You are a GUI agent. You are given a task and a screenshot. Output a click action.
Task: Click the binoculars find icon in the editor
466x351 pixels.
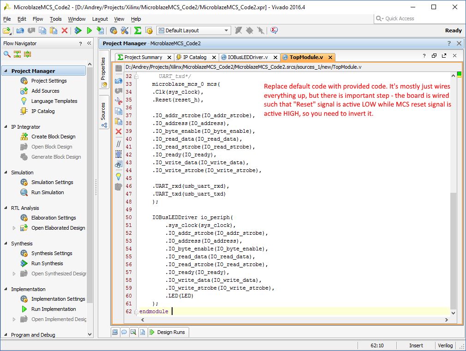coord(119,164)
